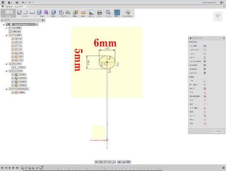Click the purple primitive shape icon in toolbar

click(x=46, y=12)
